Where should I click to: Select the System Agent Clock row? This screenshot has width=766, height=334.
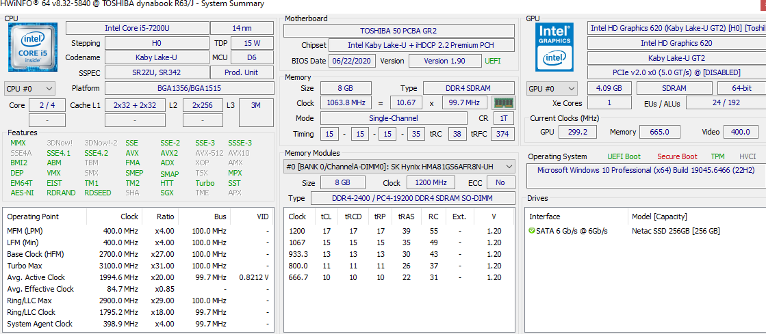[138, 324]
